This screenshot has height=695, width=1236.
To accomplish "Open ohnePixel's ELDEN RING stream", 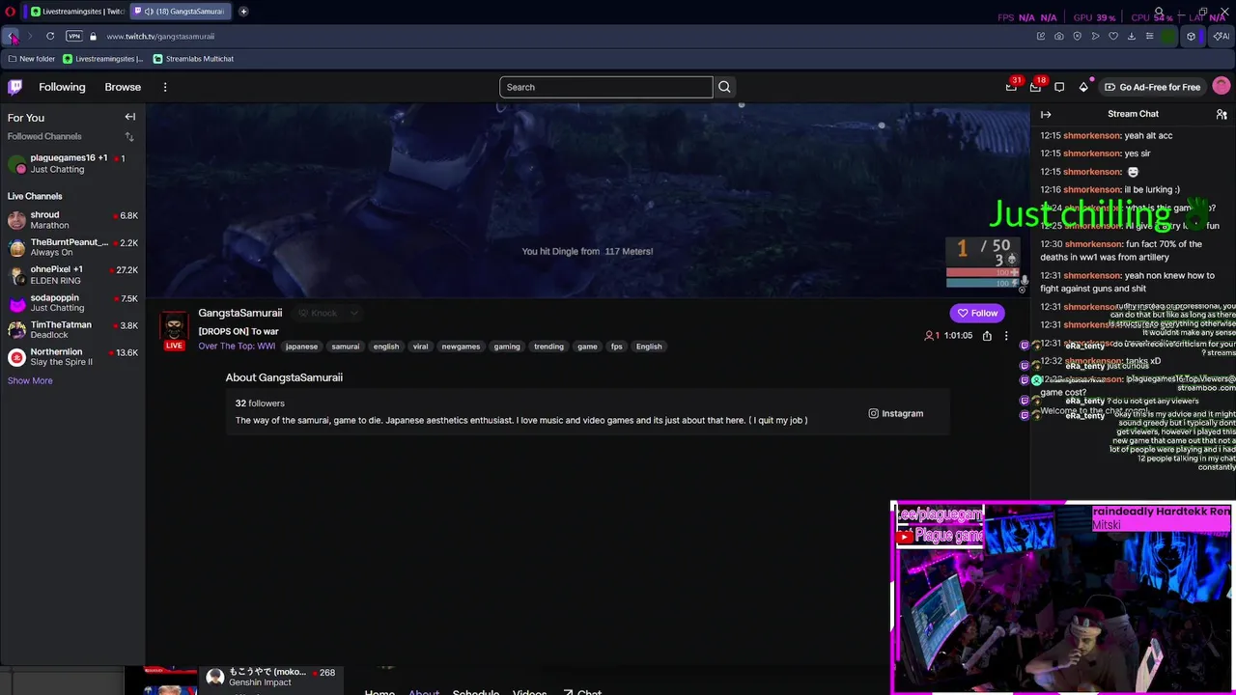I will pyautogui.click(x=72, y=275).
